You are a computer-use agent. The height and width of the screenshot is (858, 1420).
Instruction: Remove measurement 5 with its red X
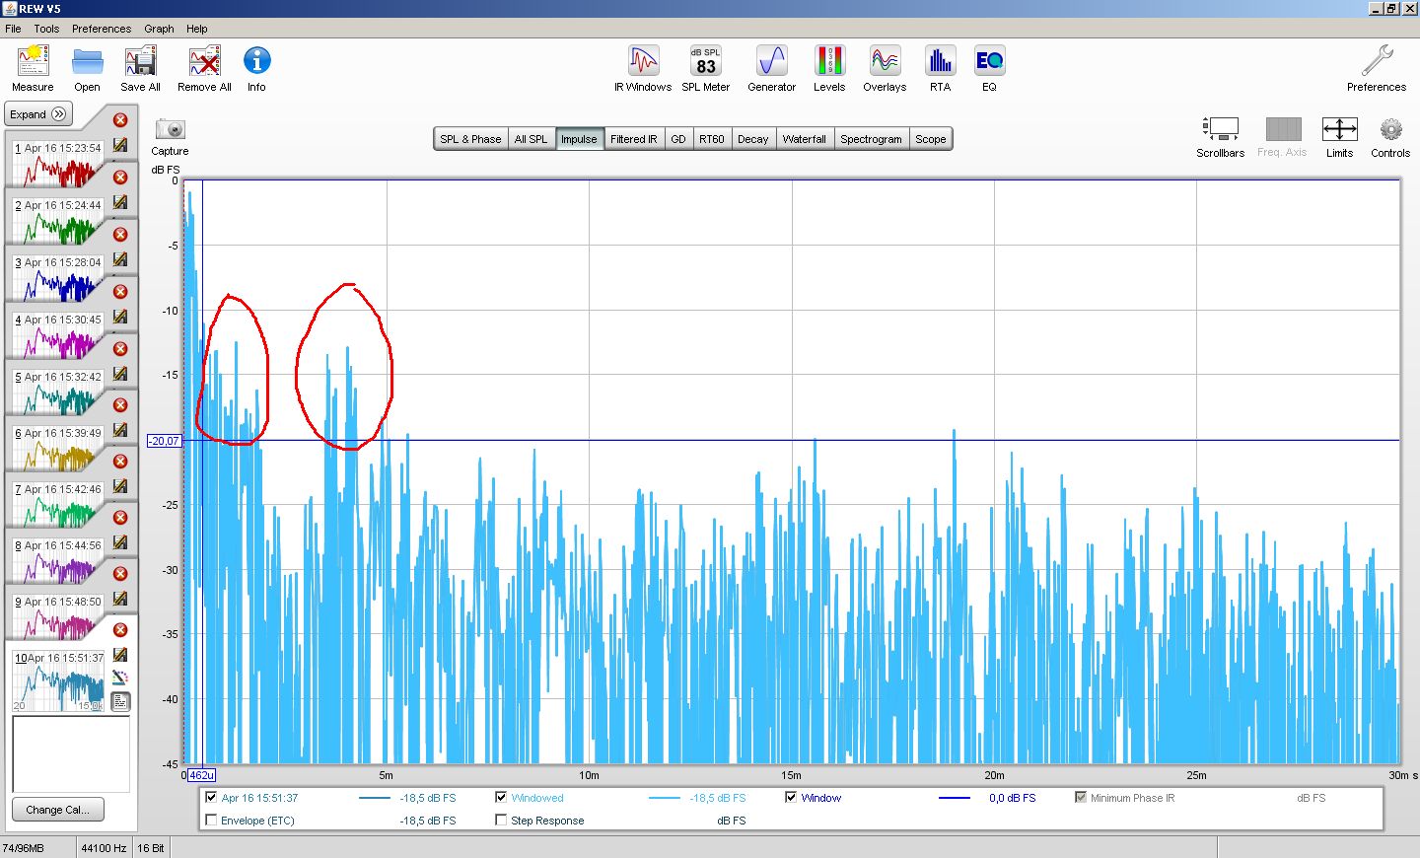[x=120, y=349]
